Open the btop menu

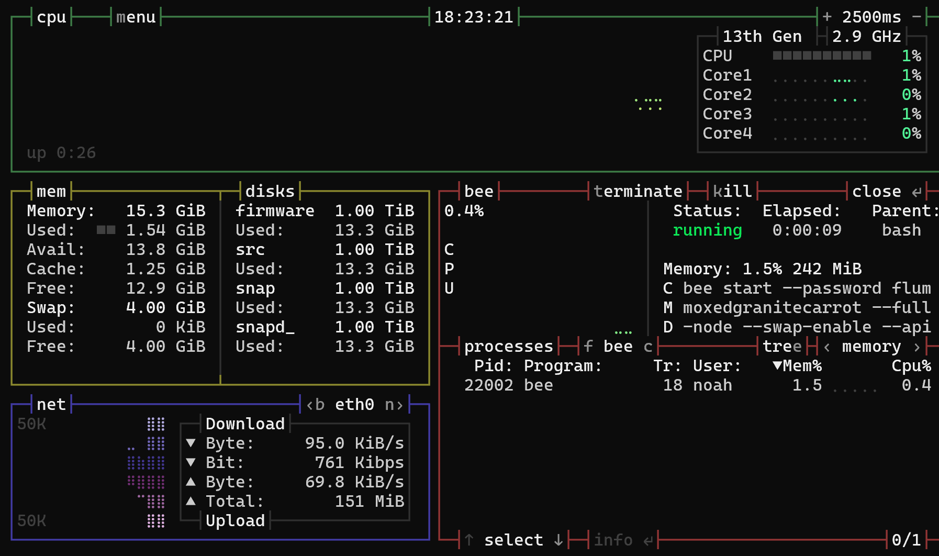pos(136,17)
